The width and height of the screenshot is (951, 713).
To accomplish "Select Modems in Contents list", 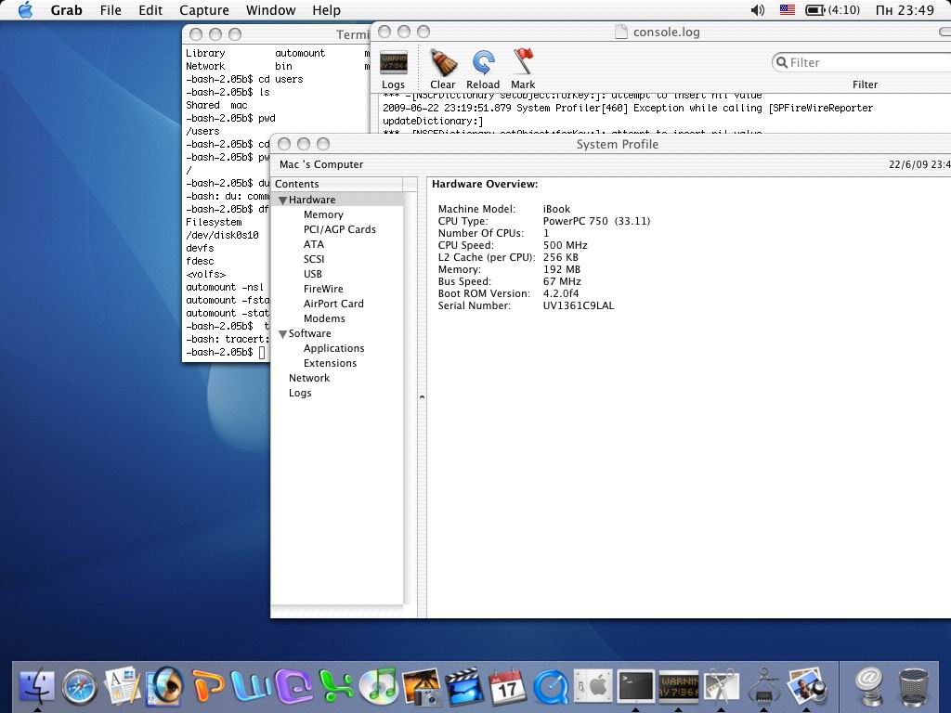I will [324, 318].
